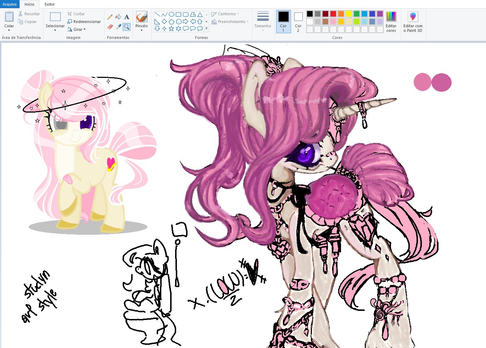The width and height of the screenshot is (486, 348).
Task: Select the Fill with color bucket tool
Action: click(x=118, y=17)
